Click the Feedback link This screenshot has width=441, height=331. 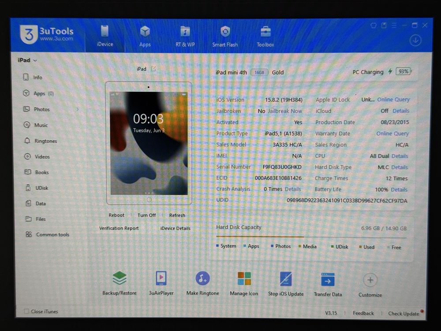[363, 313]
